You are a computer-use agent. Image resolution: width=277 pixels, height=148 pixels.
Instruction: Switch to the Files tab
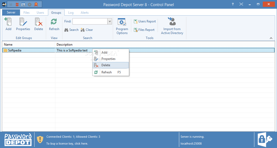point(27,13)
